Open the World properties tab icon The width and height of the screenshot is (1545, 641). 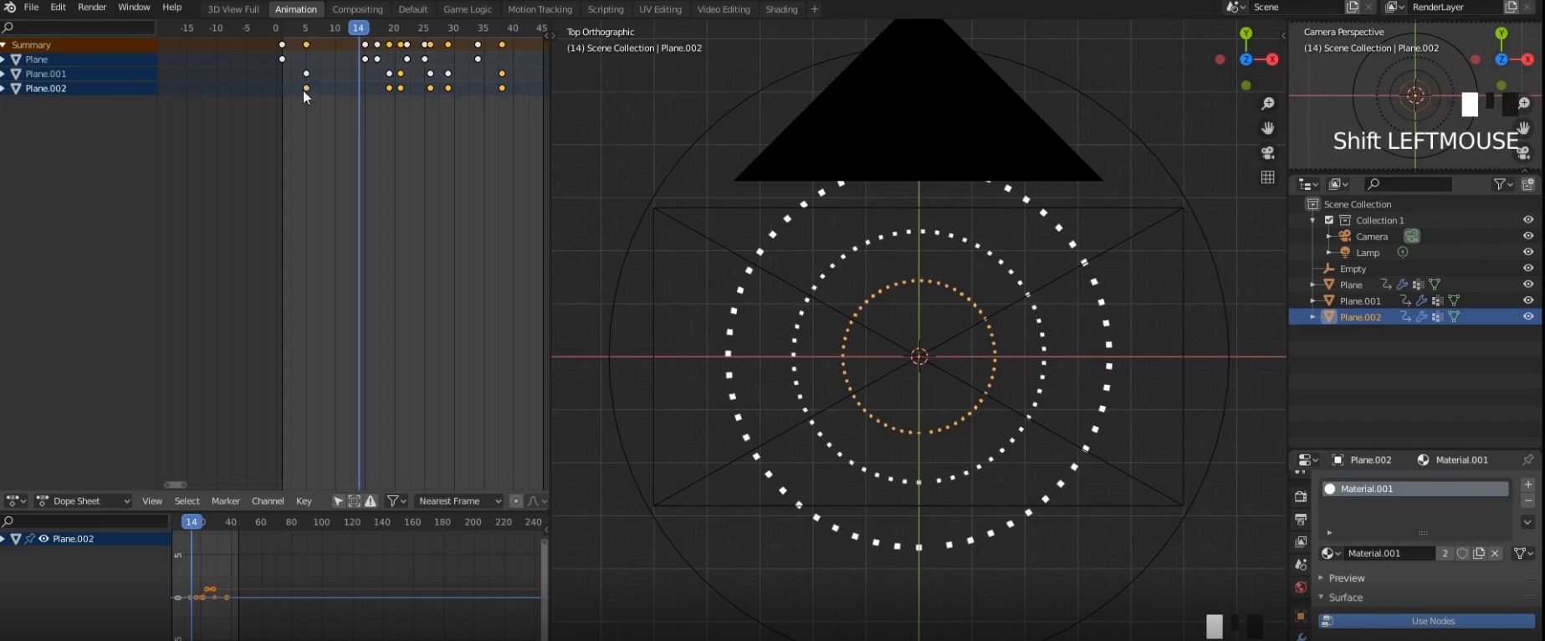pyautogui.click(x=1301, y=587)
